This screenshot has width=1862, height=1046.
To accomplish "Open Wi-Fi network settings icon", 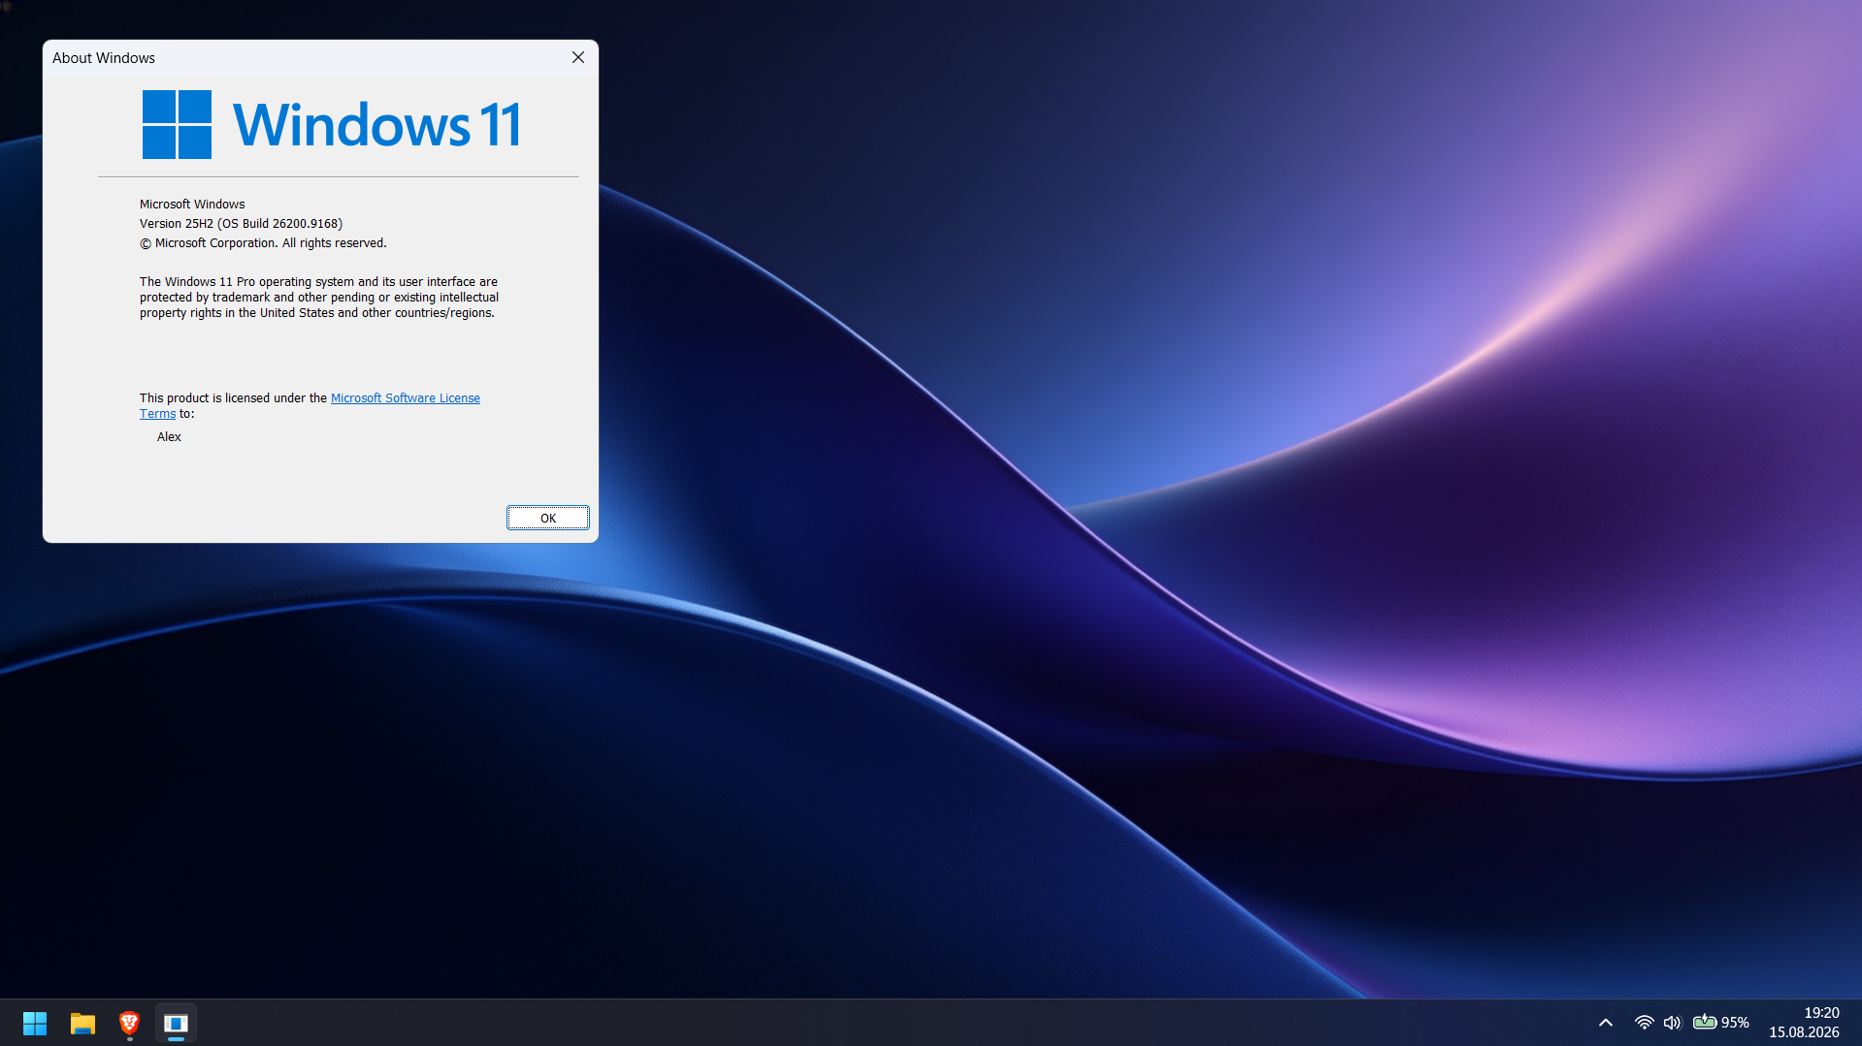I will tap(1644, 1023).
